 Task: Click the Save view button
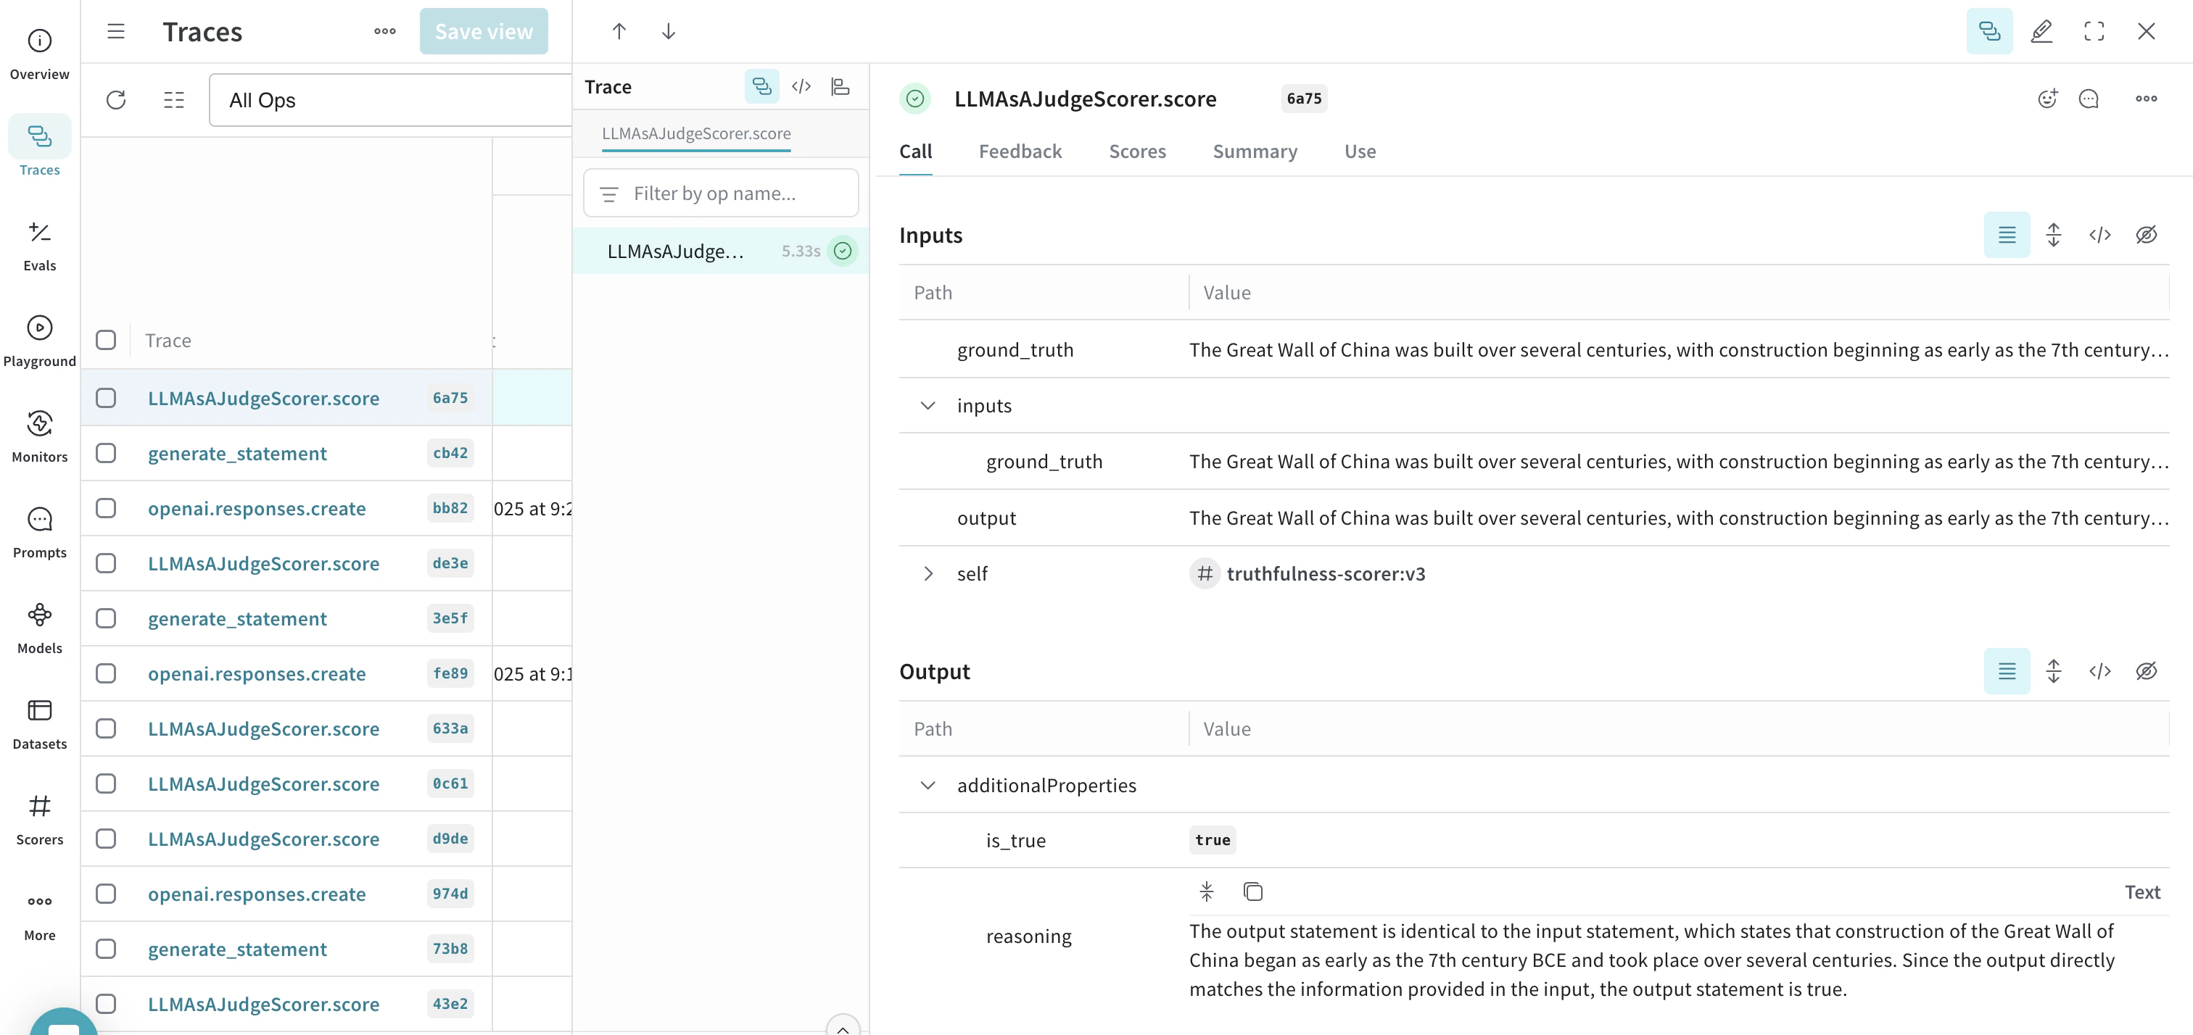(x=484, y=31)
